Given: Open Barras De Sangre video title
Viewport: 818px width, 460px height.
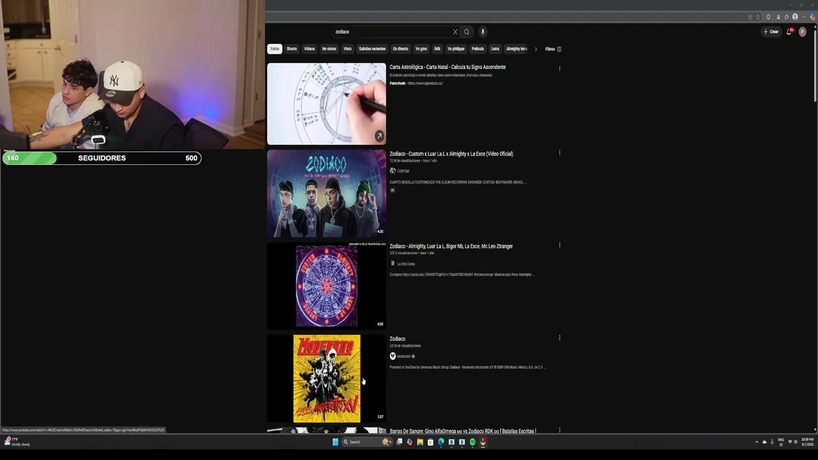Looking at the screenshot, I should point(463,431).
